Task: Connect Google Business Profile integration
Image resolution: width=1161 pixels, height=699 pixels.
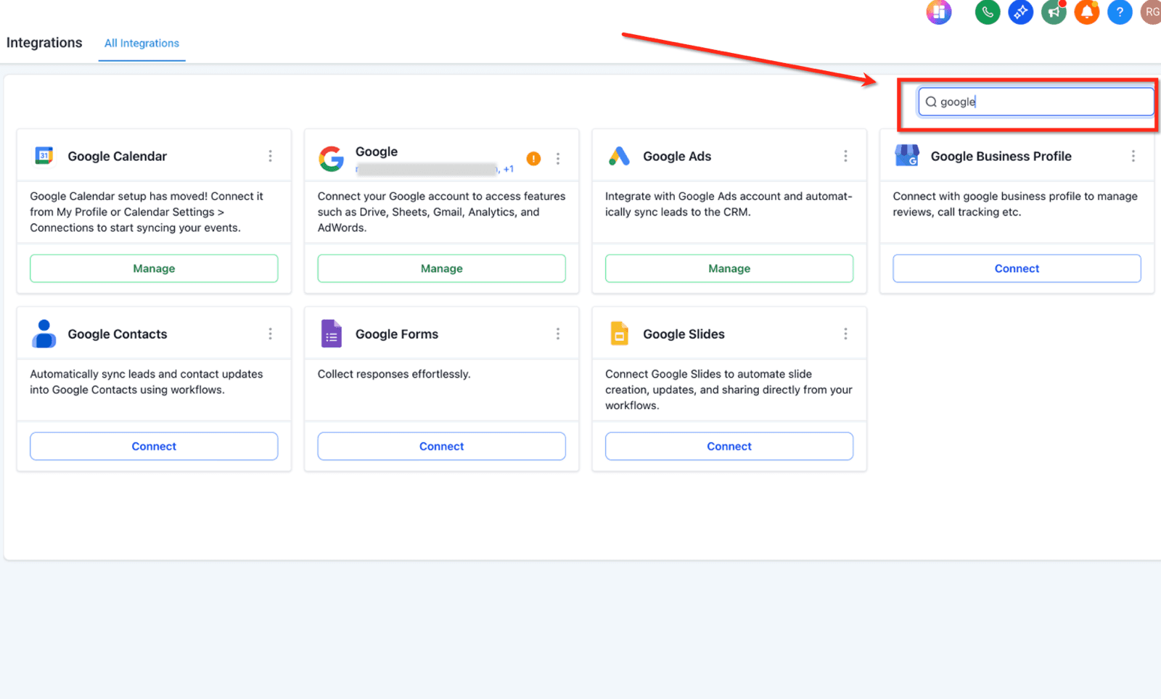Action: click(1017, 268)
